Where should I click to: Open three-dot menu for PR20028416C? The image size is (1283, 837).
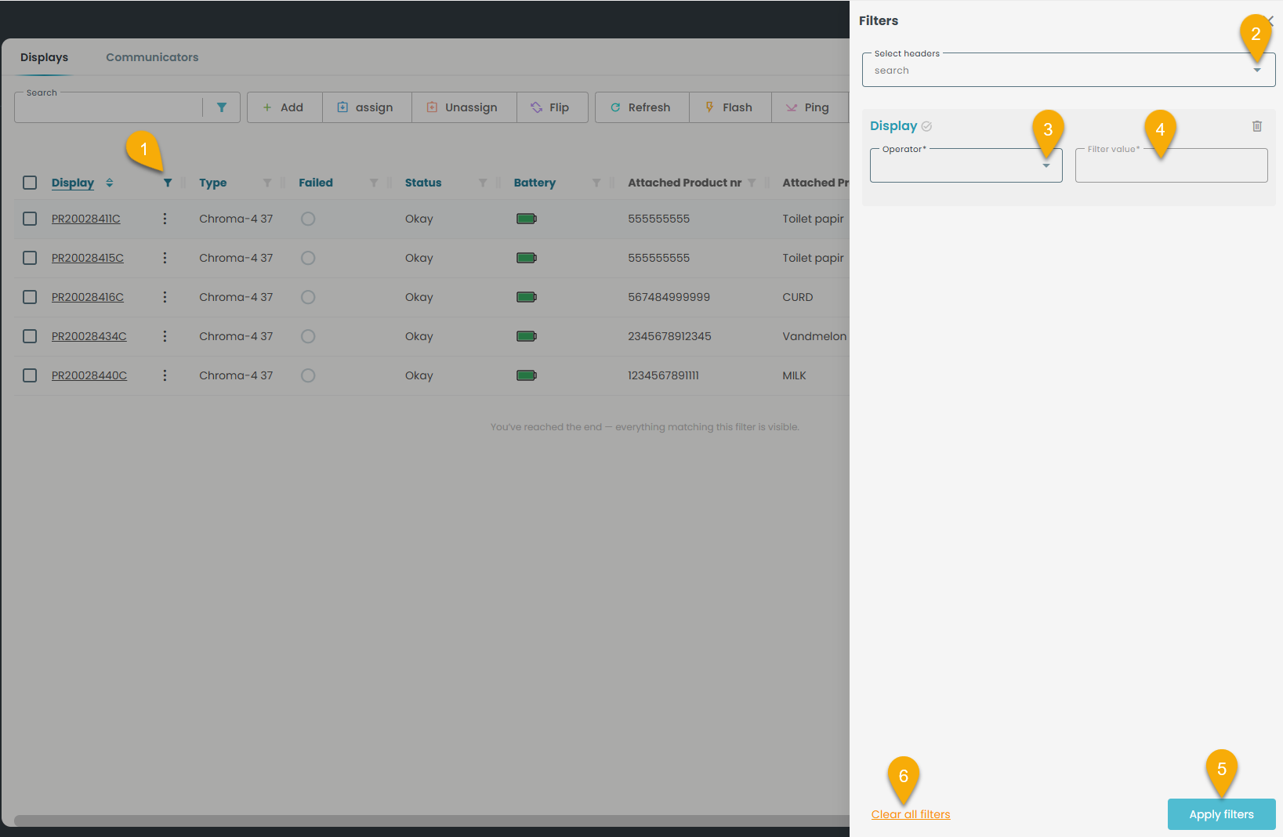[165, 297]
